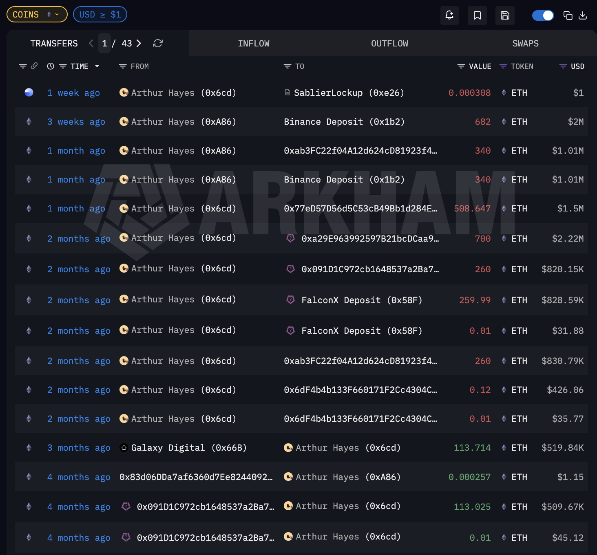597x555 pixels.
Task: Click 0x6dF4b4b133F660171F2Cc4304C in $426.06 row
Action: pos(360,390)
